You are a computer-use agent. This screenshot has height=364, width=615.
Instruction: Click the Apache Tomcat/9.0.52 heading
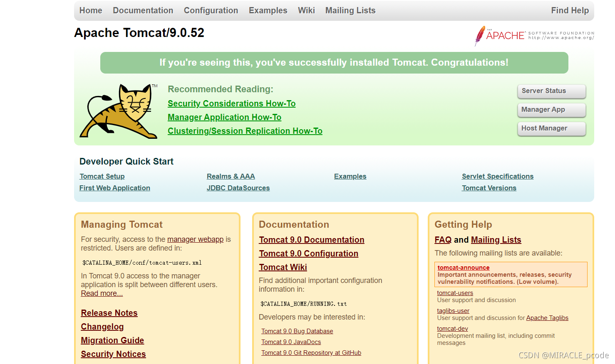click(x=139, y=33)
